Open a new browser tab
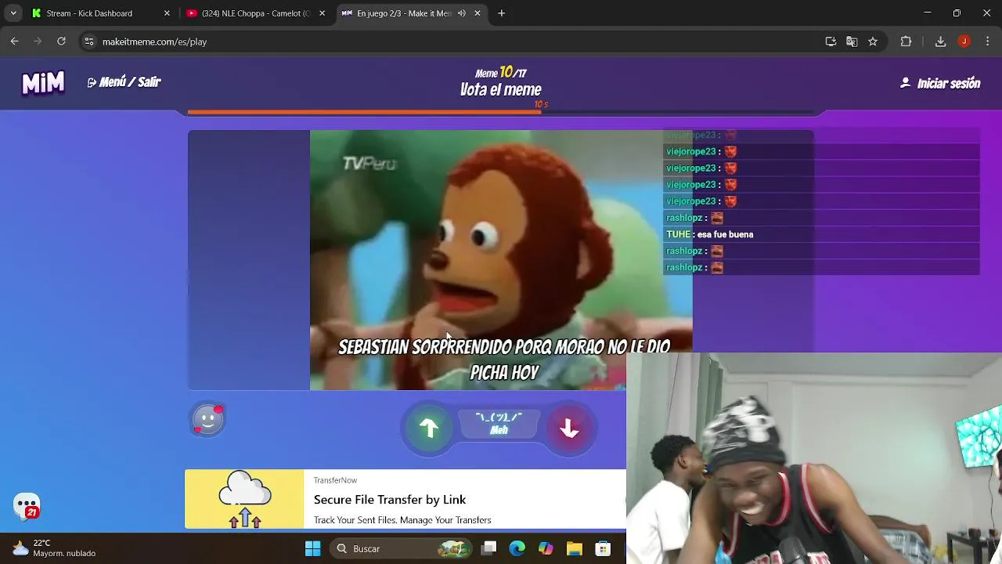The image size is (1002, 564). point(502,13)
